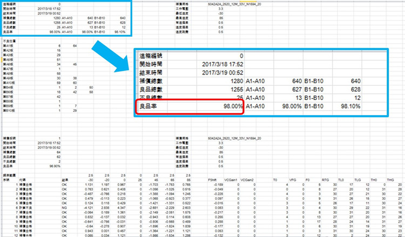Screen dimensions: 405x237
Task: Click the 0.001 data cell
Action: pos(105,231)
